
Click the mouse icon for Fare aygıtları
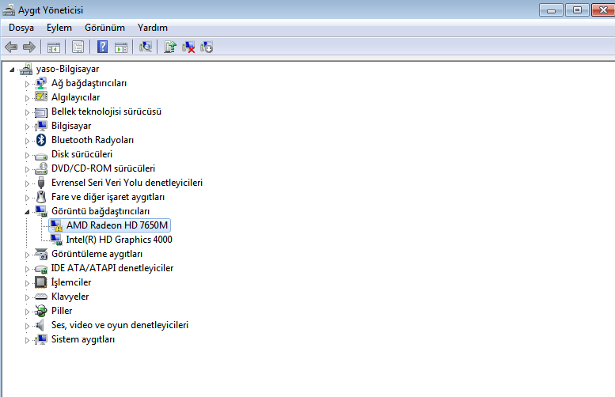click(41, 197)
